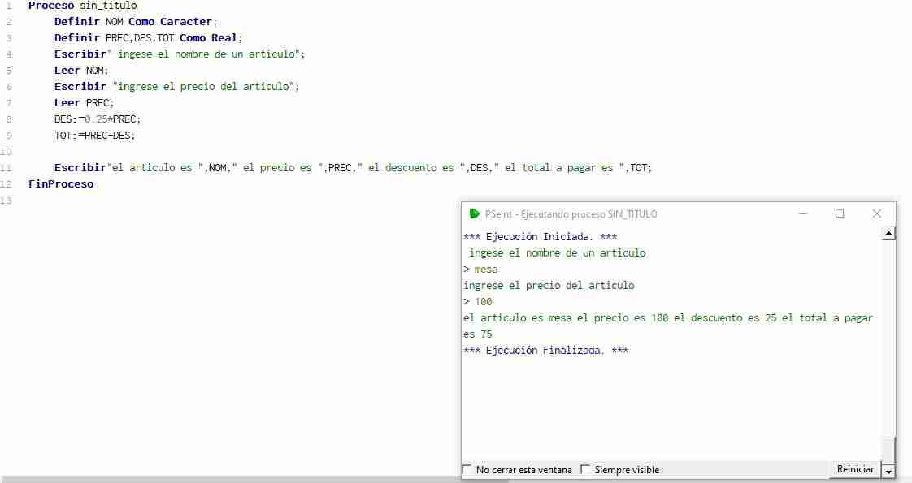This screenshot has width=912, height=483.
Task: Click 'Definir PREC,DES,TOT Como Real' line
Action: [x=148, y=37]
